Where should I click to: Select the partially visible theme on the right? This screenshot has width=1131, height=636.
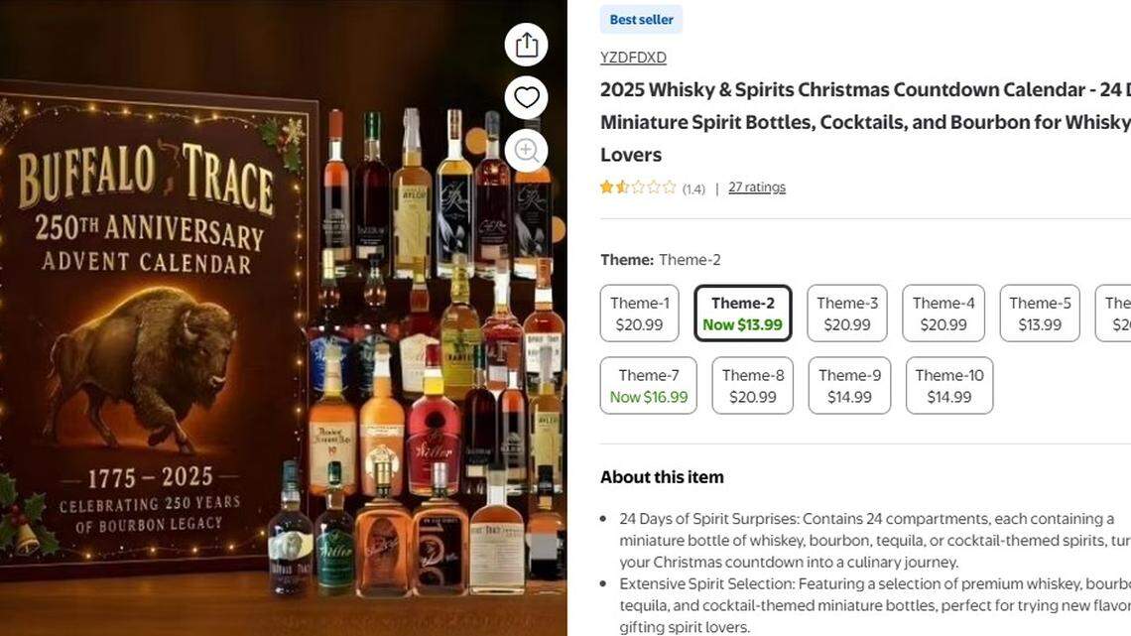(1116, 313)
